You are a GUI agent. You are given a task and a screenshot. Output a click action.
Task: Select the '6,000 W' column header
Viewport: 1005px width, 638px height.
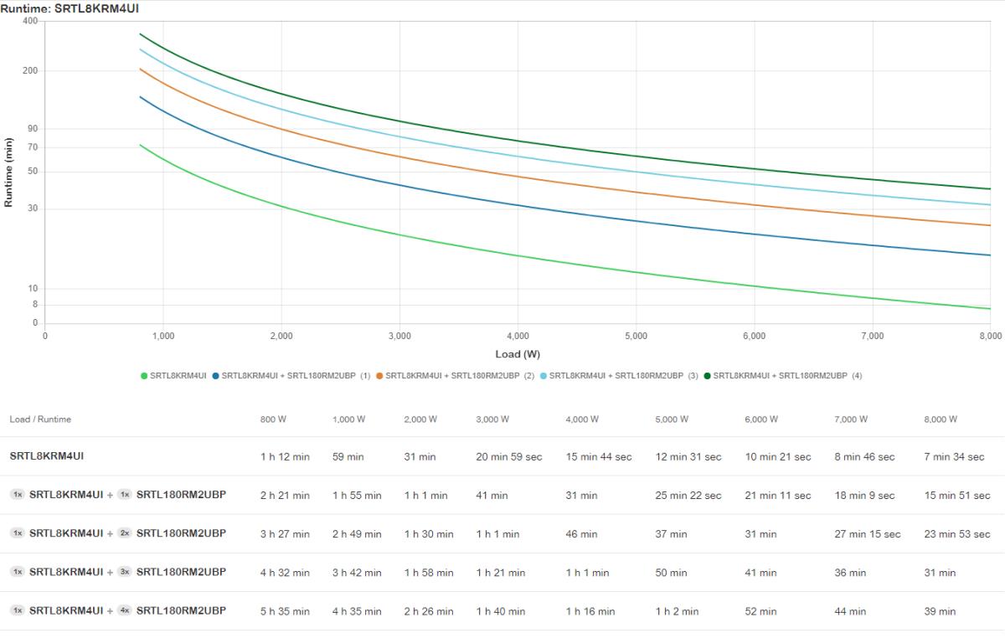761,419
